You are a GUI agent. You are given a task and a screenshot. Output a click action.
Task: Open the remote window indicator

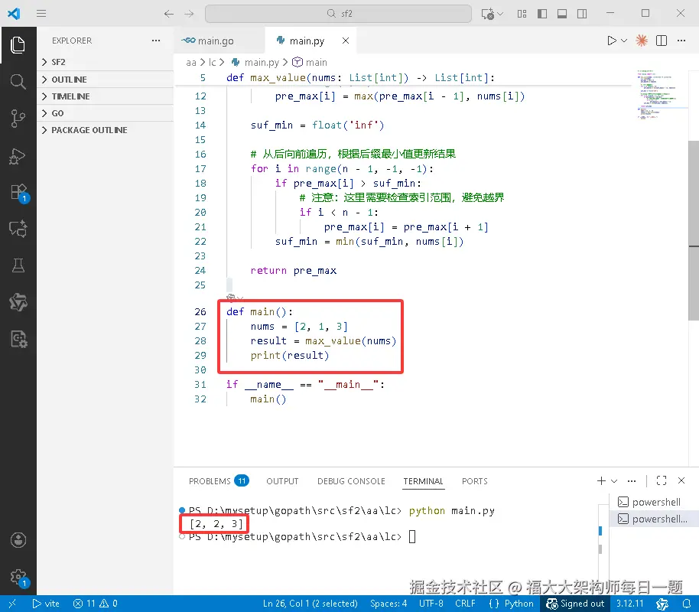click(x=12, y=604)
